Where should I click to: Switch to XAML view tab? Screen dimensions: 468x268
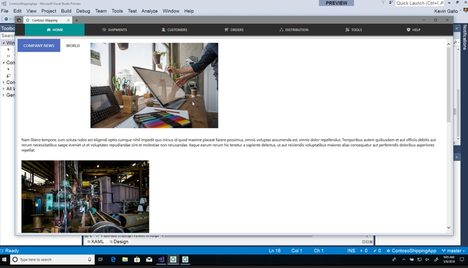point(96,241)
